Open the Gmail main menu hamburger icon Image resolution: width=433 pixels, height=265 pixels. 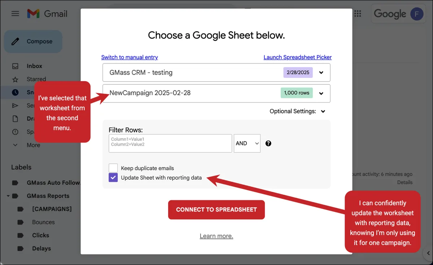pyautogui.click(x=15, y=14)
